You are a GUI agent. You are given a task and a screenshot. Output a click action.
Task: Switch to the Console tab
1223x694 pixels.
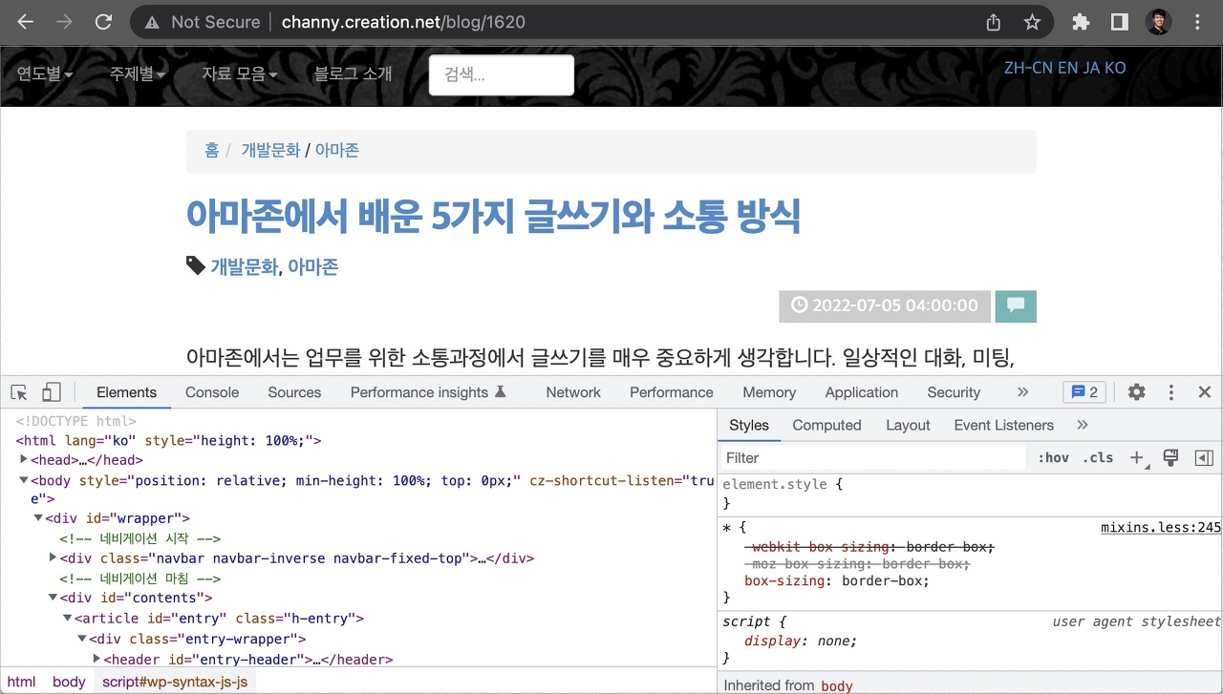pos(212,392)
